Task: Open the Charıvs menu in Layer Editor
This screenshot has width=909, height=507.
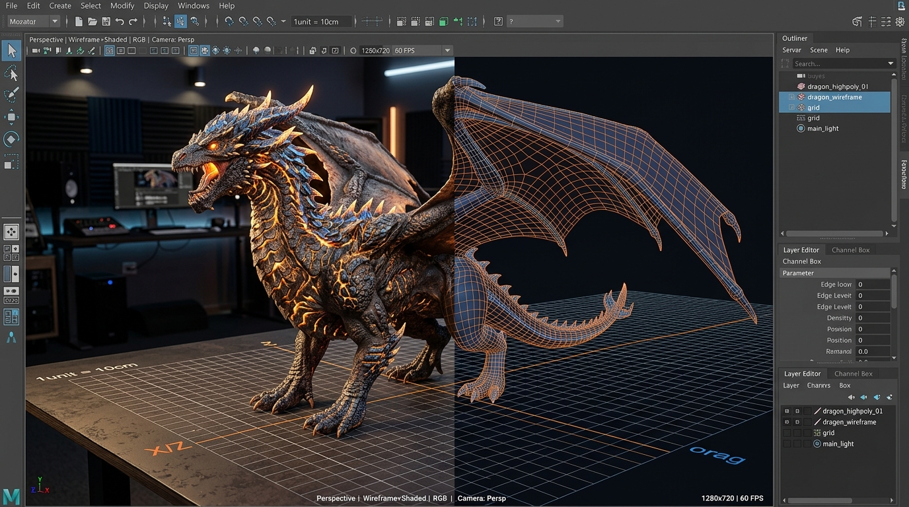Action: point(818,386)
